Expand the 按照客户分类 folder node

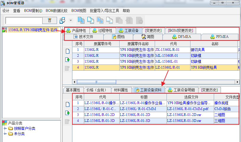pos(5,128)
